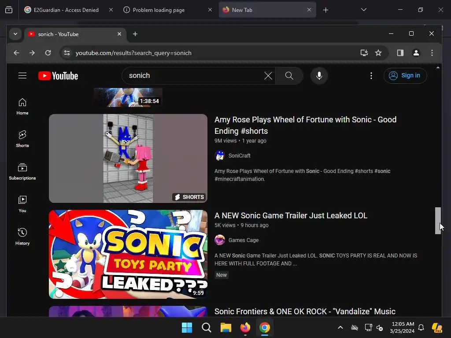Sign in to YouTube
Viewport: 451px width, 338px height.
pos(405,76)
